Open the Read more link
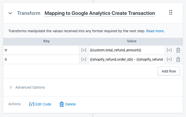The height and width of the screenshot is (117, 186). (x=155, y=31)
